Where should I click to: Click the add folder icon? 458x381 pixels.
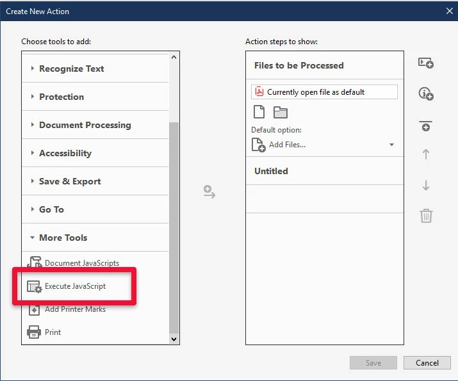[x=281, y=112]
